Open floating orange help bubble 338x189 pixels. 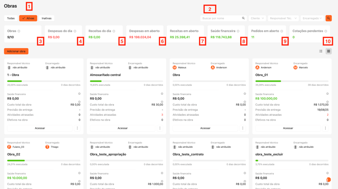(328, 180)
